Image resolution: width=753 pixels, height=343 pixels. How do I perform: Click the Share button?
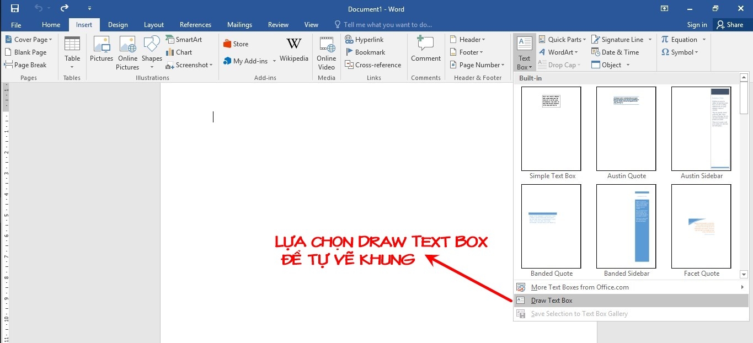click(x=730, y=25)
